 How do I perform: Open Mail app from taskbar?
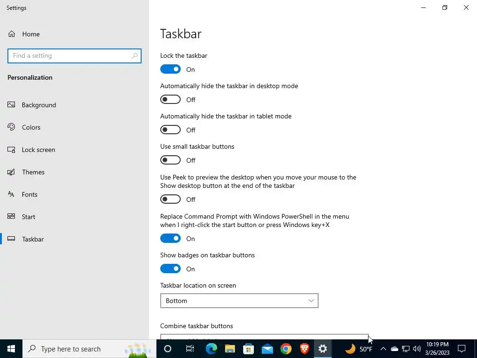267,349
